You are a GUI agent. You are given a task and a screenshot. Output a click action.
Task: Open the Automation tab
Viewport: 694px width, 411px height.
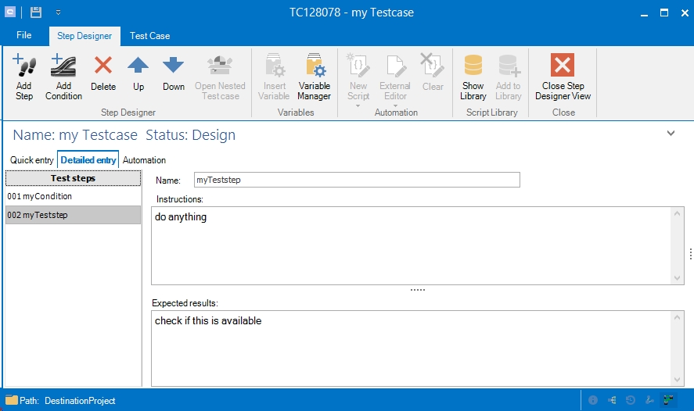tap(144, 160)
